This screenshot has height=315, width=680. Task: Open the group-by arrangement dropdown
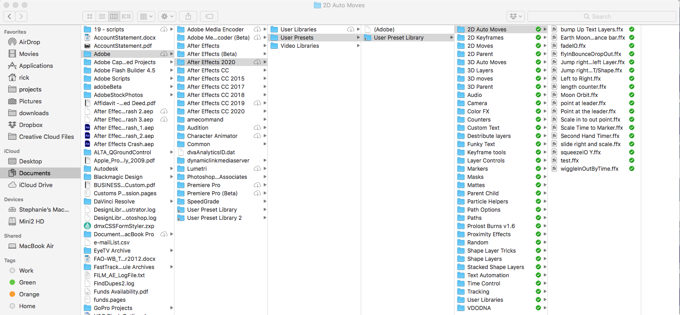click(x=146, y=16)
